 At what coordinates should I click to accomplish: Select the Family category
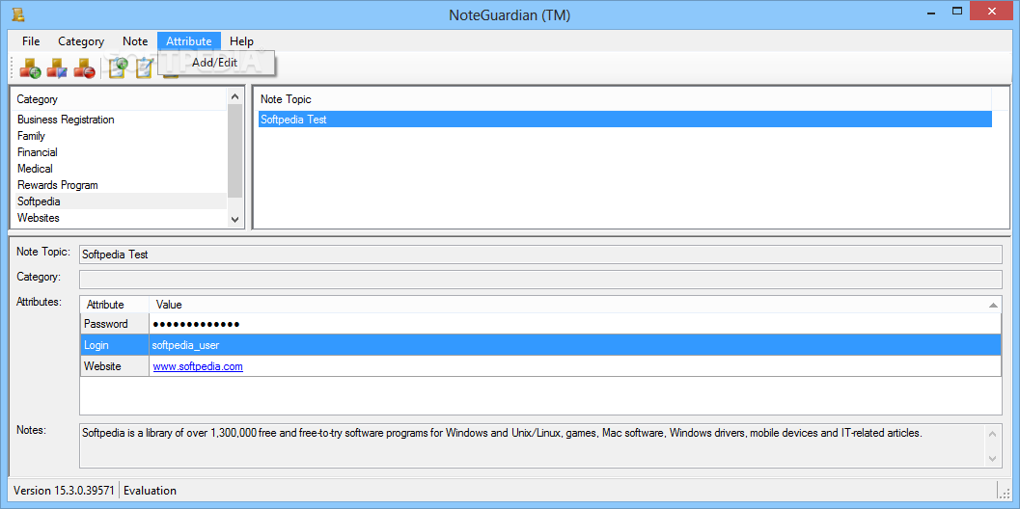pyautogui.click(x=121, y=136)
